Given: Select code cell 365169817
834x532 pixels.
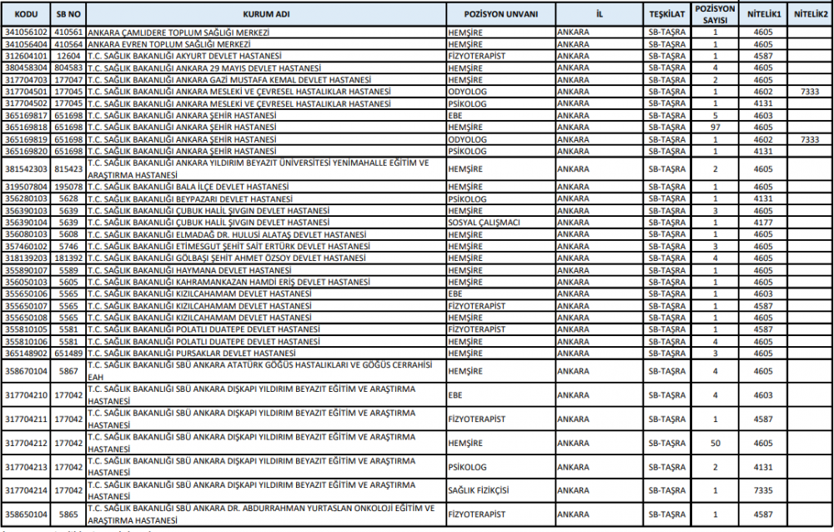Looking at the screenshot, I should [27, 115].
